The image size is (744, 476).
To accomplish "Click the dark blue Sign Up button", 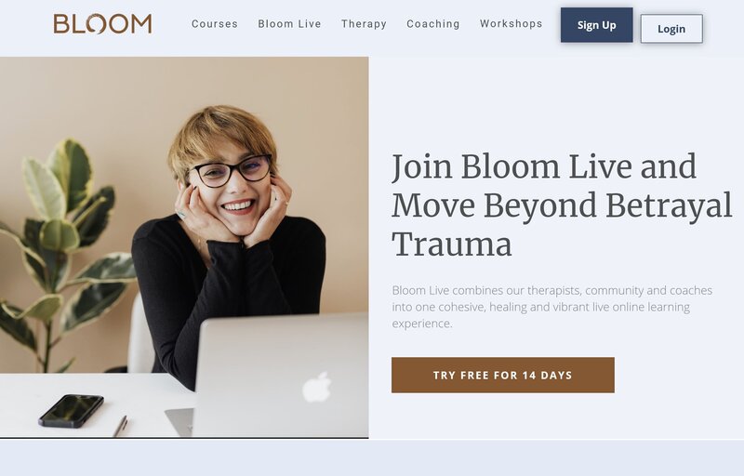I will [x=596, y=25].
